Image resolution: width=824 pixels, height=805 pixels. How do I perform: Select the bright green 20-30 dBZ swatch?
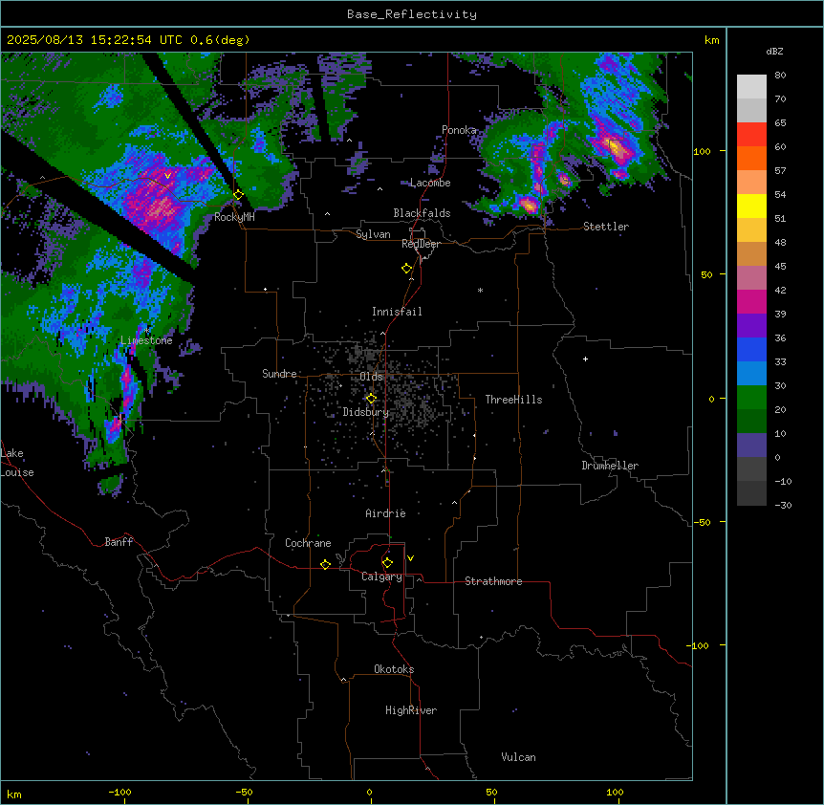point(751,398)
